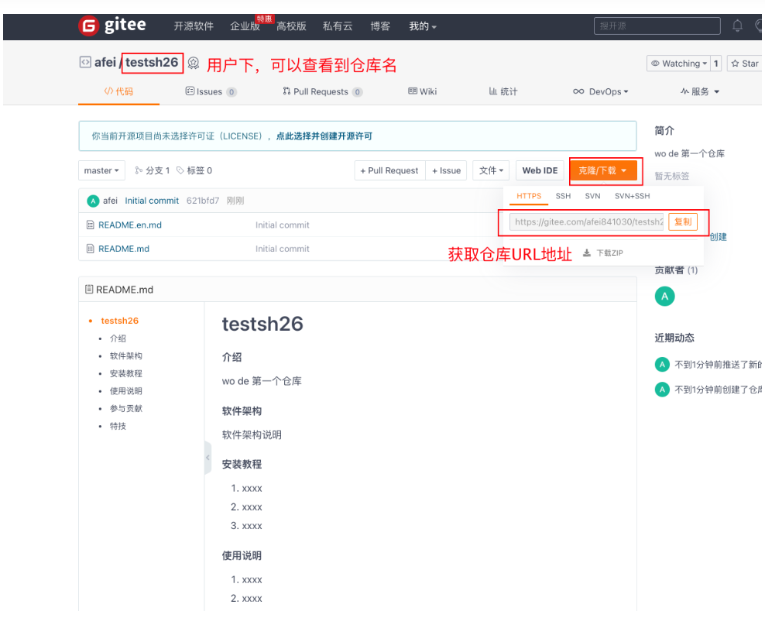Go to 高校版 page
The image size is (765, 625).
(x=291, y=26)
